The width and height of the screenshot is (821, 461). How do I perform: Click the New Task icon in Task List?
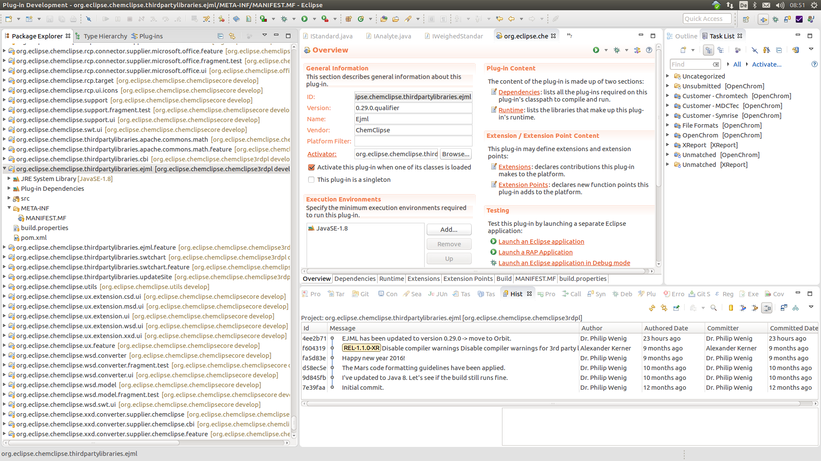(683, 50)
